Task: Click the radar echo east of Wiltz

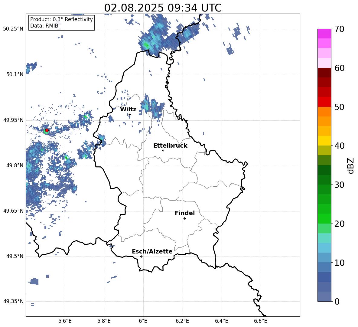Action: click(x=152, y=106)
